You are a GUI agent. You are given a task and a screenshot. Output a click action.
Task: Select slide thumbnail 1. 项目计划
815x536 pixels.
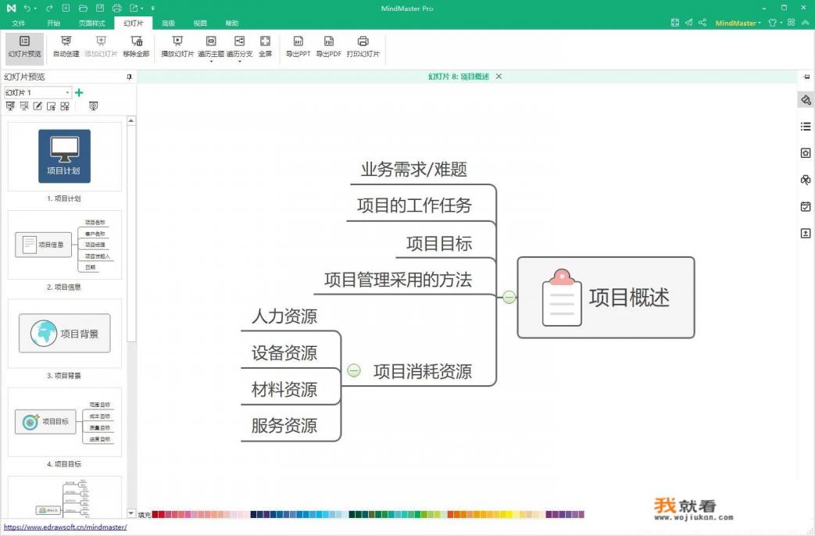[x=64, y=156]
